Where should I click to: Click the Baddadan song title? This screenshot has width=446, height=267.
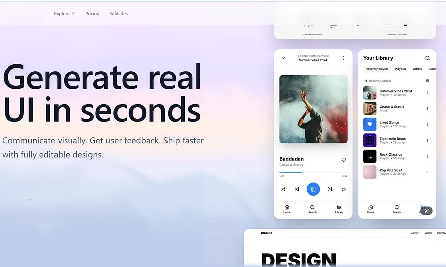pyautogui.click(x=291, y=159)
